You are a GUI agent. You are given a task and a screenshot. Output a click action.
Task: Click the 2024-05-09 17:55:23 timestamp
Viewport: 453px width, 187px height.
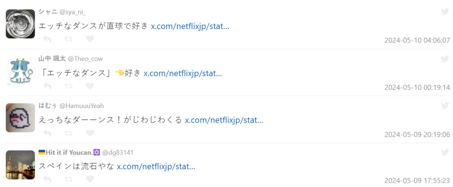[x=417, y=181]
